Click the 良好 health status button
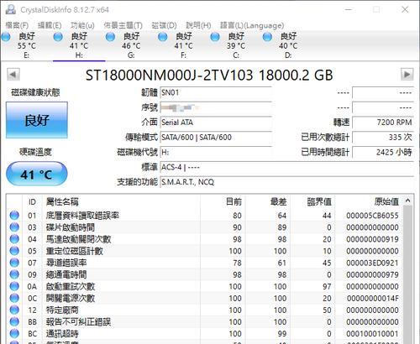Image resolution: width=420 pixels, height=344 pixels. 37,120
